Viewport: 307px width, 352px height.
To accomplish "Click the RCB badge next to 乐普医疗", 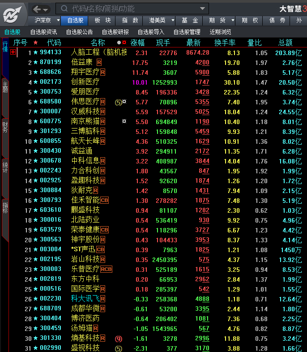I will click(x=107, y=269).
